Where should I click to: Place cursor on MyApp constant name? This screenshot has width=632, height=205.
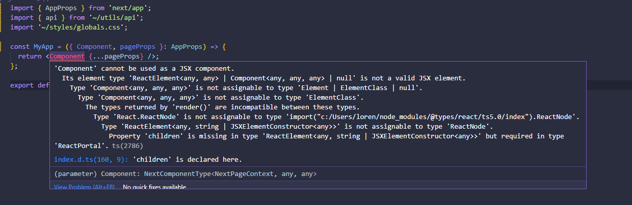[x=50, y=47]
